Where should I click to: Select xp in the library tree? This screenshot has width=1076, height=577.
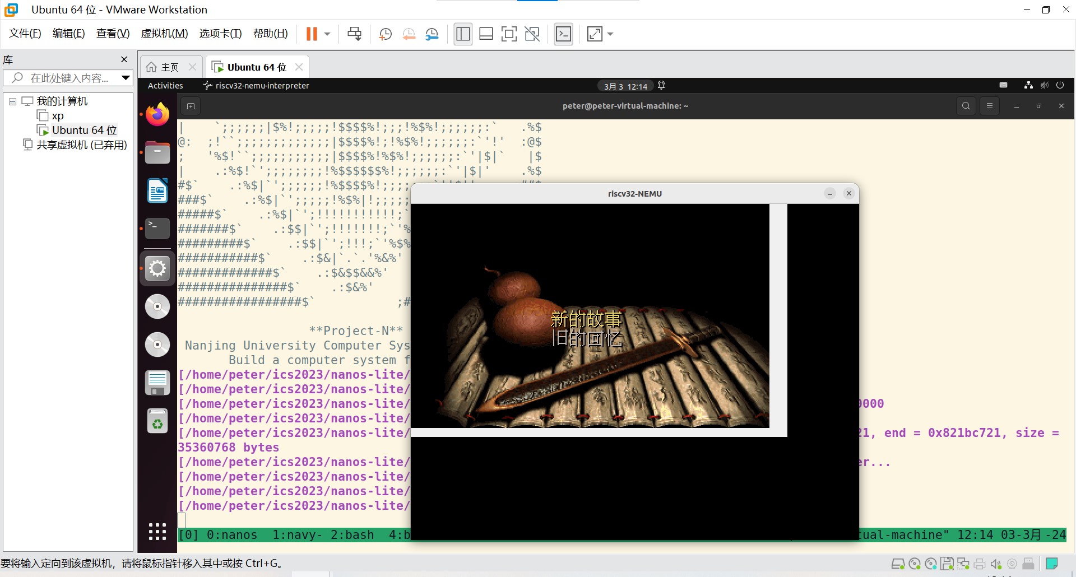pos(58,116)
